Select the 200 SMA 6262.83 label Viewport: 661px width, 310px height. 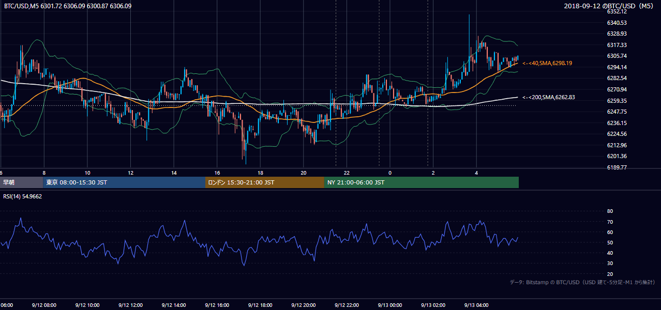(x=548, y=97)
